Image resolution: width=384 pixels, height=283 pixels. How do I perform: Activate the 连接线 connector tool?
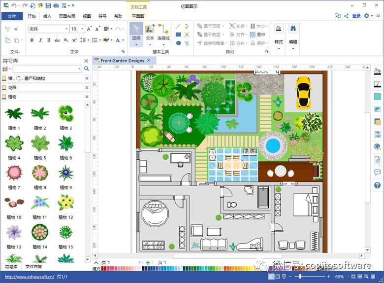point(163,35)
